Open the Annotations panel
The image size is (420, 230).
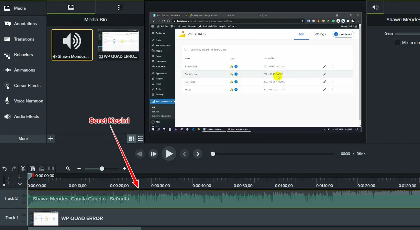pyautogui.click(x=23, y=24)
